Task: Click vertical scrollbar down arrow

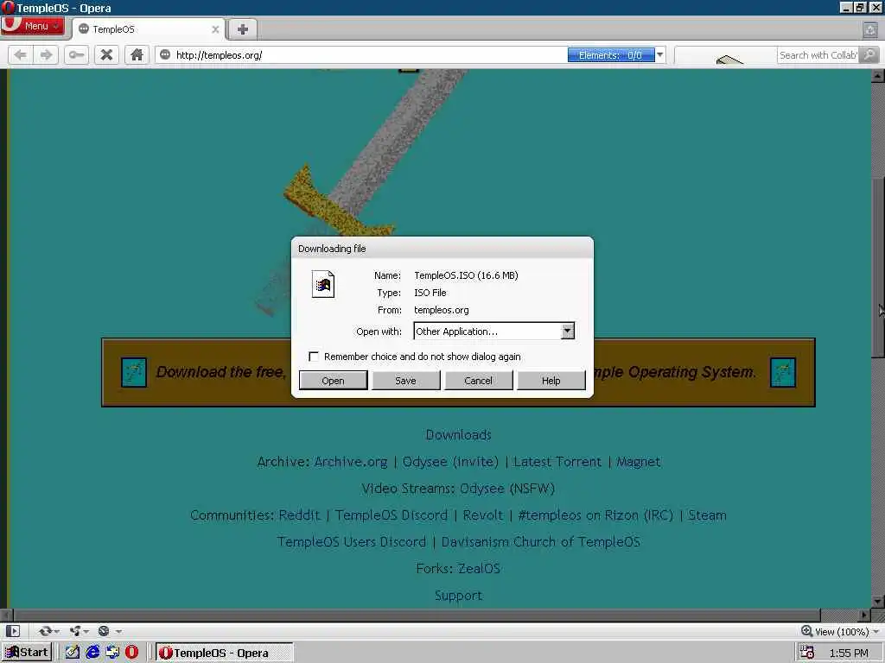Action: (x=878, y=602)
